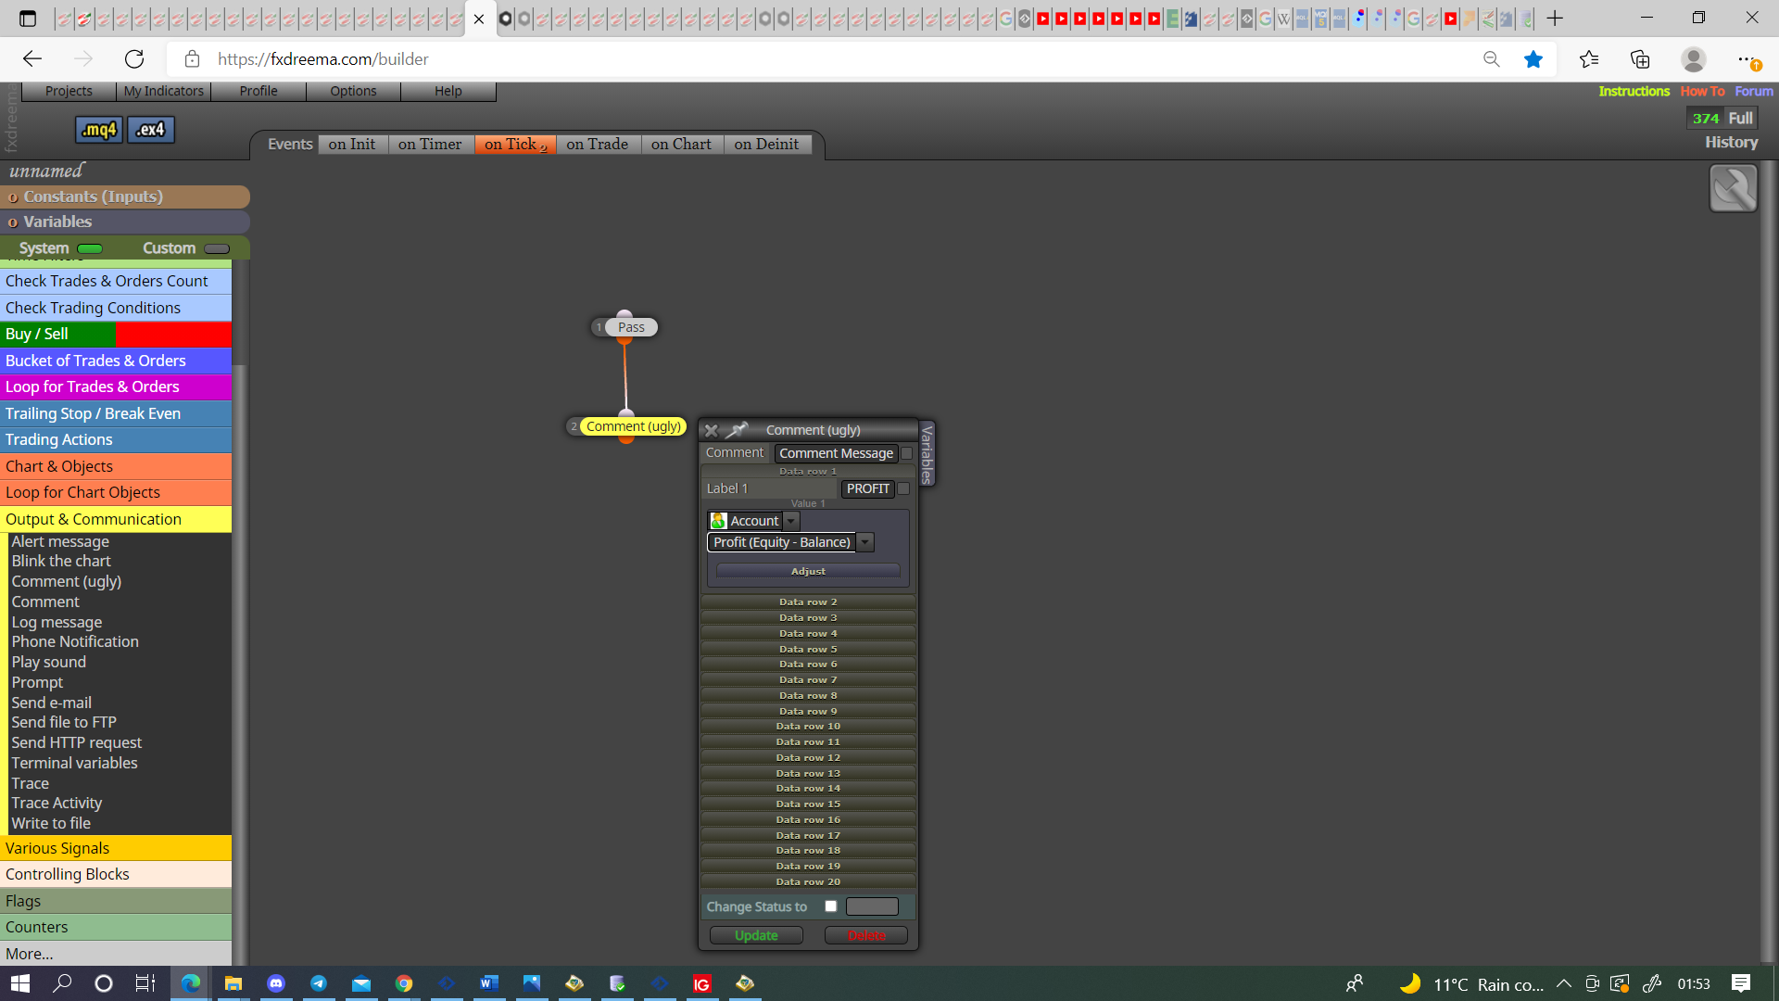Click the green Update button

tap(756, 935)
